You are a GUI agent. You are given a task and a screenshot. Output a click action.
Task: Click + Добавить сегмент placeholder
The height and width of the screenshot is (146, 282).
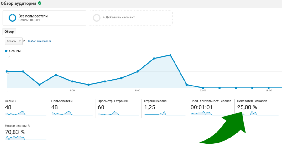pyautogui.click(x=119, y=18)
